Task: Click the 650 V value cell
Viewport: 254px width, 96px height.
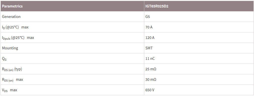Action: [x=150, y=90]
